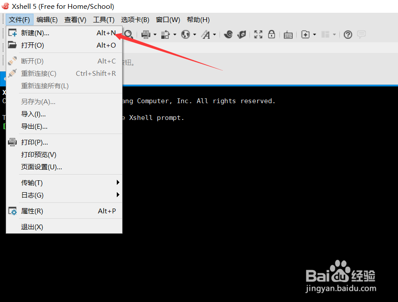Click terminal text 'All rights reserved.'
Viewport: 398px width, 302px height.
[236, 101]
